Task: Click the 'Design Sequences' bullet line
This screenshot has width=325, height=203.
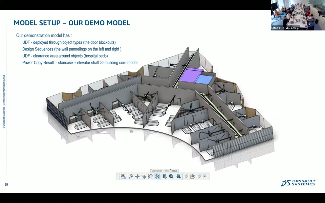Action: (72, 49)
